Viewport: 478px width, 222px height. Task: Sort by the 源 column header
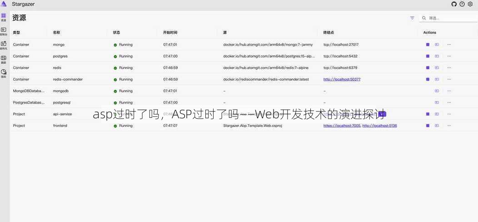pos(225,32)
